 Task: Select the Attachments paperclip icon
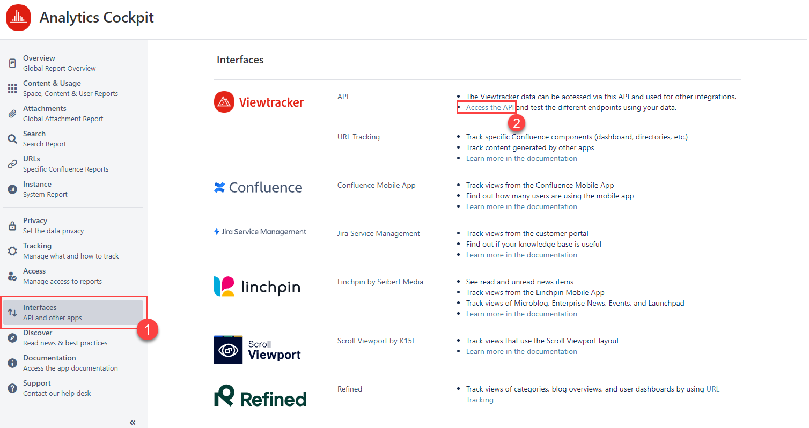(x=12, y=114)
